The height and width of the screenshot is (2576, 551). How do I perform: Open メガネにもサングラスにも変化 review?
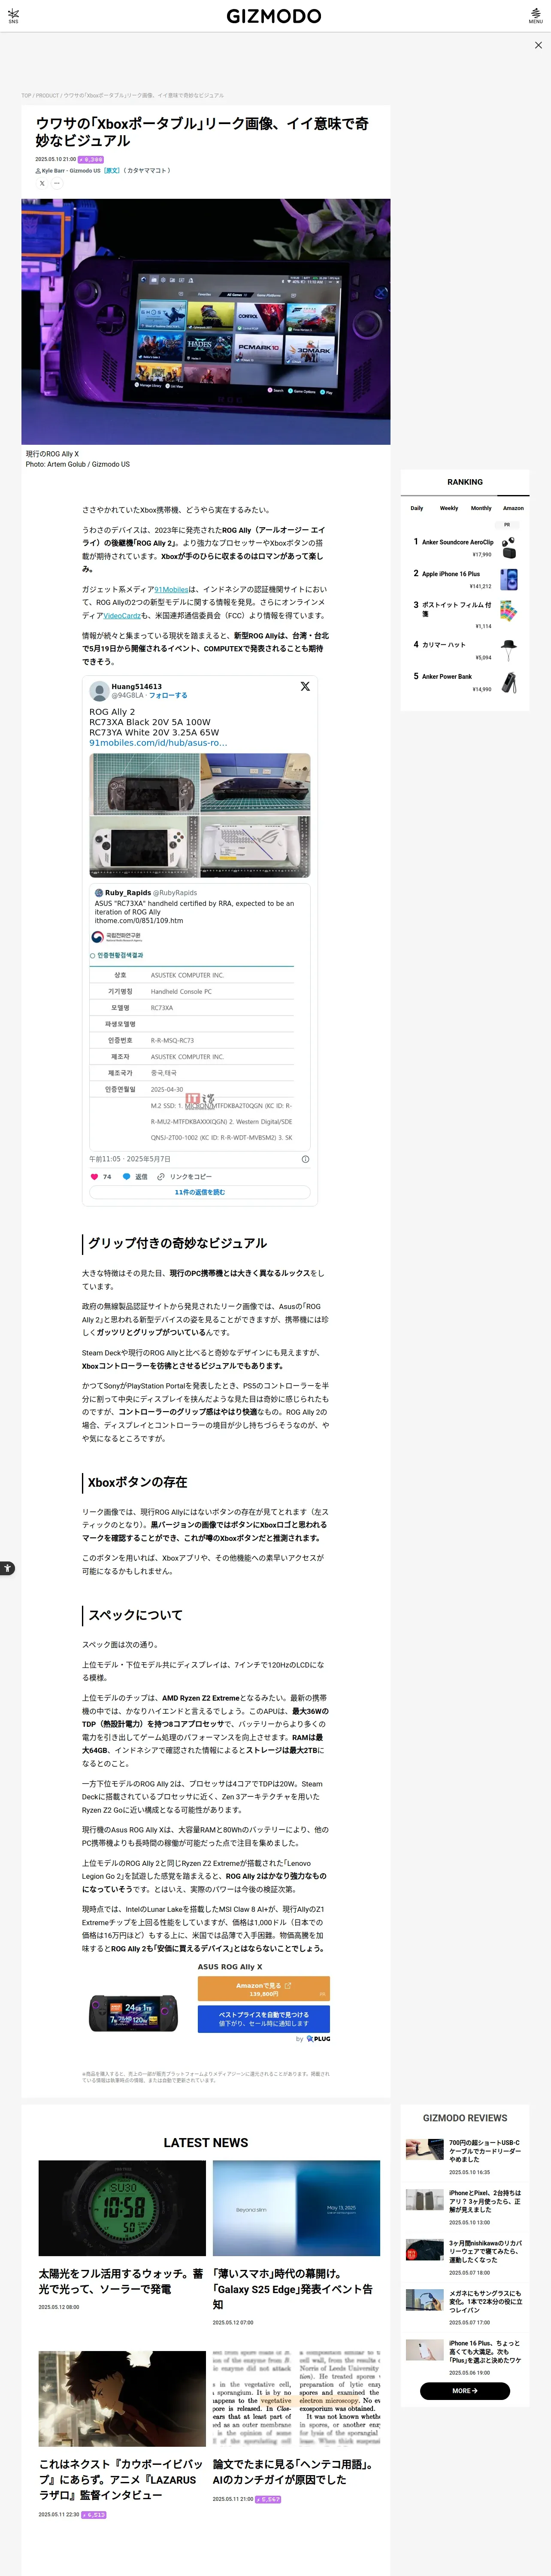(x=465, y=2306)
